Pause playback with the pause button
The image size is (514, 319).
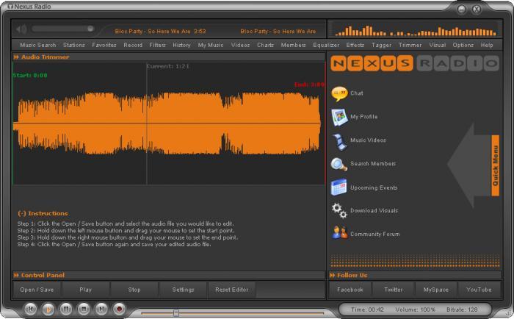(66, 309)
